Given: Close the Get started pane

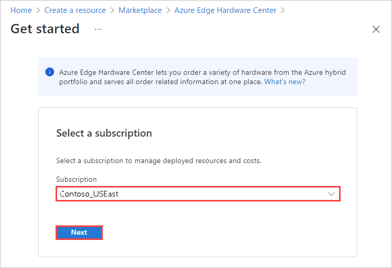Looking at the screenshot, I should (x=376, y=30).
